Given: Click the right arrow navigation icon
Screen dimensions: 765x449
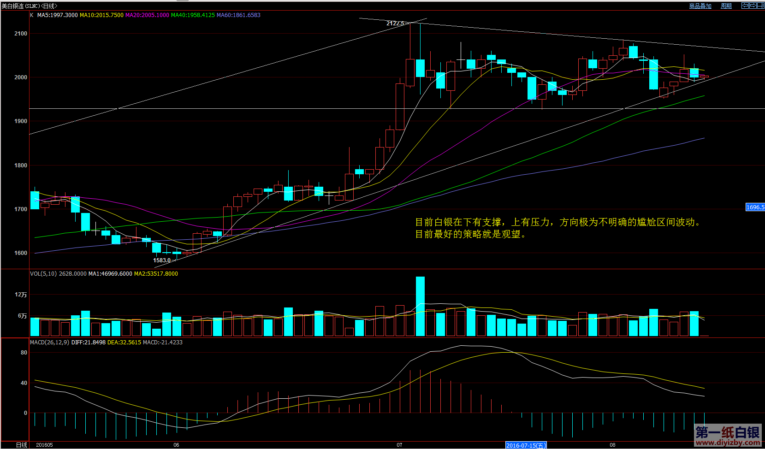Looking at the screenshot, I should [753, 6].
